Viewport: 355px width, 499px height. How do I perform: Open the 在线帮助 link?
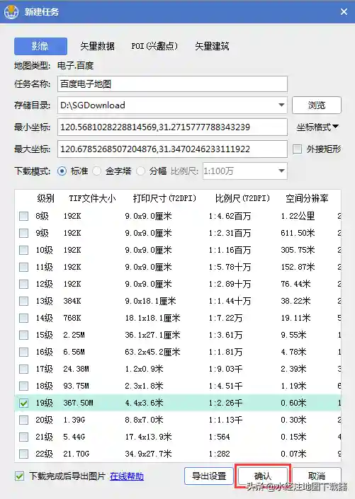click(x=127, y=476)
